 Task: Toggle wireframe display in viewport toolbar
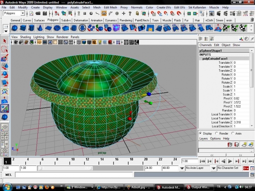(79, 42)
